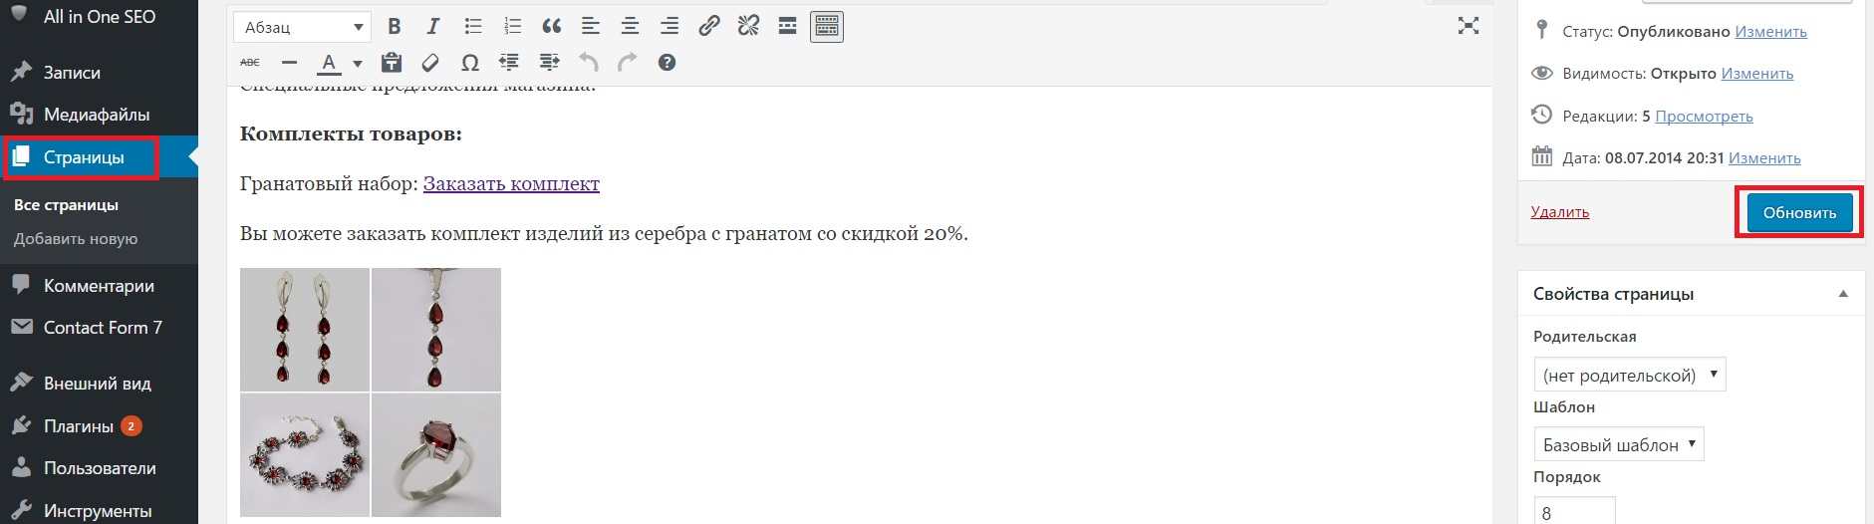
Task: Apply italic formatting to text
Action: (433, 27)
